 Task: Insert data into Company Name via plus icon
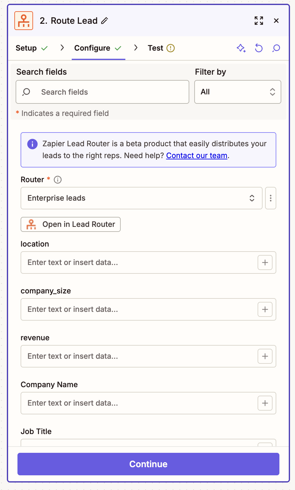pyautogui.click(x=265, y=403)
